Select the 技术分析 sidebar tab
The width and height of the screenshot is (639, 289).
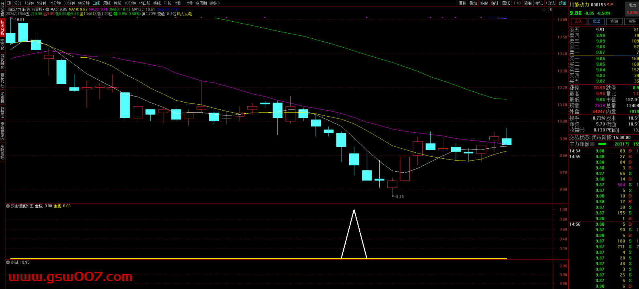pos(2,28)
